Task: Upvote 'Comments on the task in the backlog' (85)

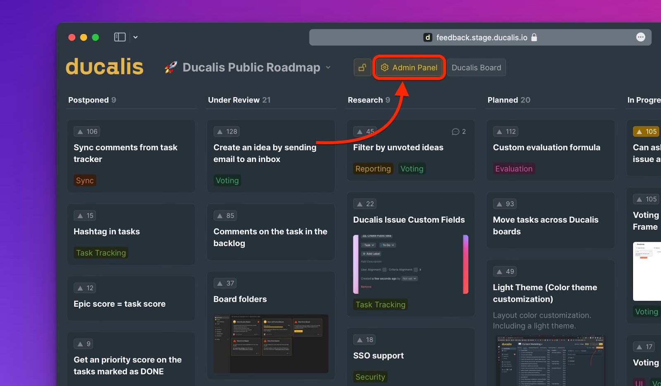Action: (x=225, y=216)
